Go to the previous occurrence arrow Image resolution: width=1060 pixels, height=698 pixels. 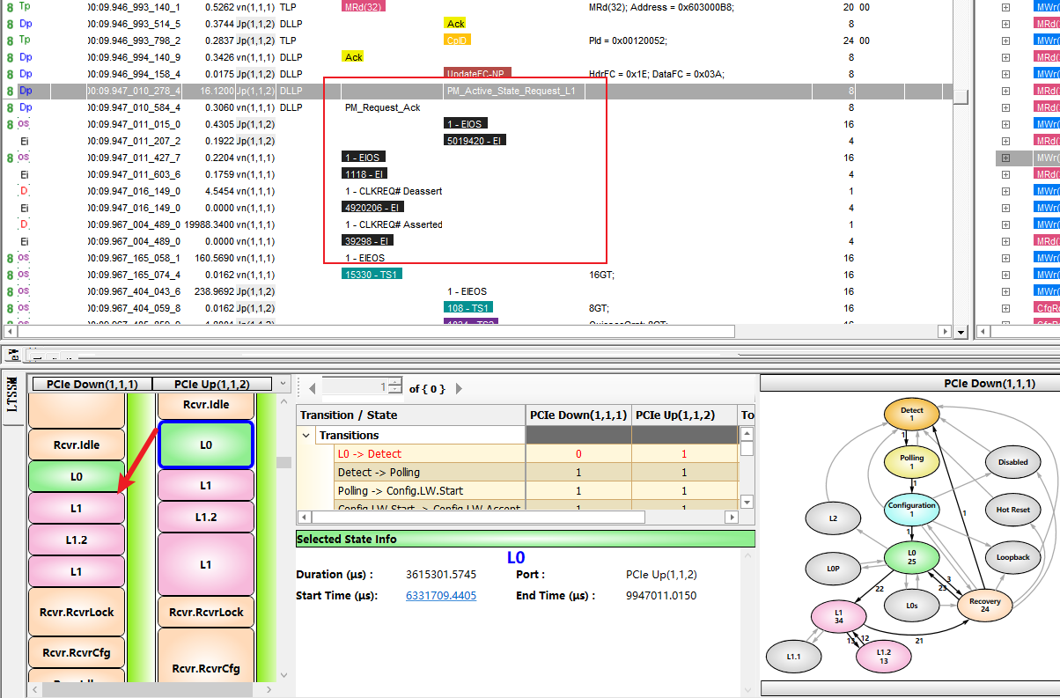pyautogui.click(x=311, y=388)
